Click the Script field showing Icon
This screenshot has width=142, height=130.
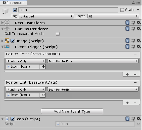(x=95, y=124)
